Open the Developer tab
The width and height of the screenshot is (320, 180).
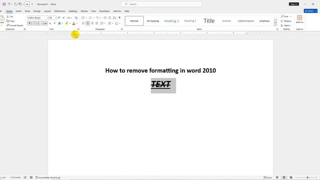104,11
